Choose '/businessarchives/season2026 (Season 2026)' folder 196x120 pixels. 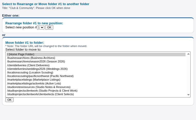coord(96,62)
